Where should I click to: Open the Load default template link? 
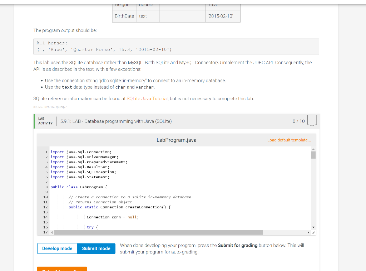click(289, 140)
